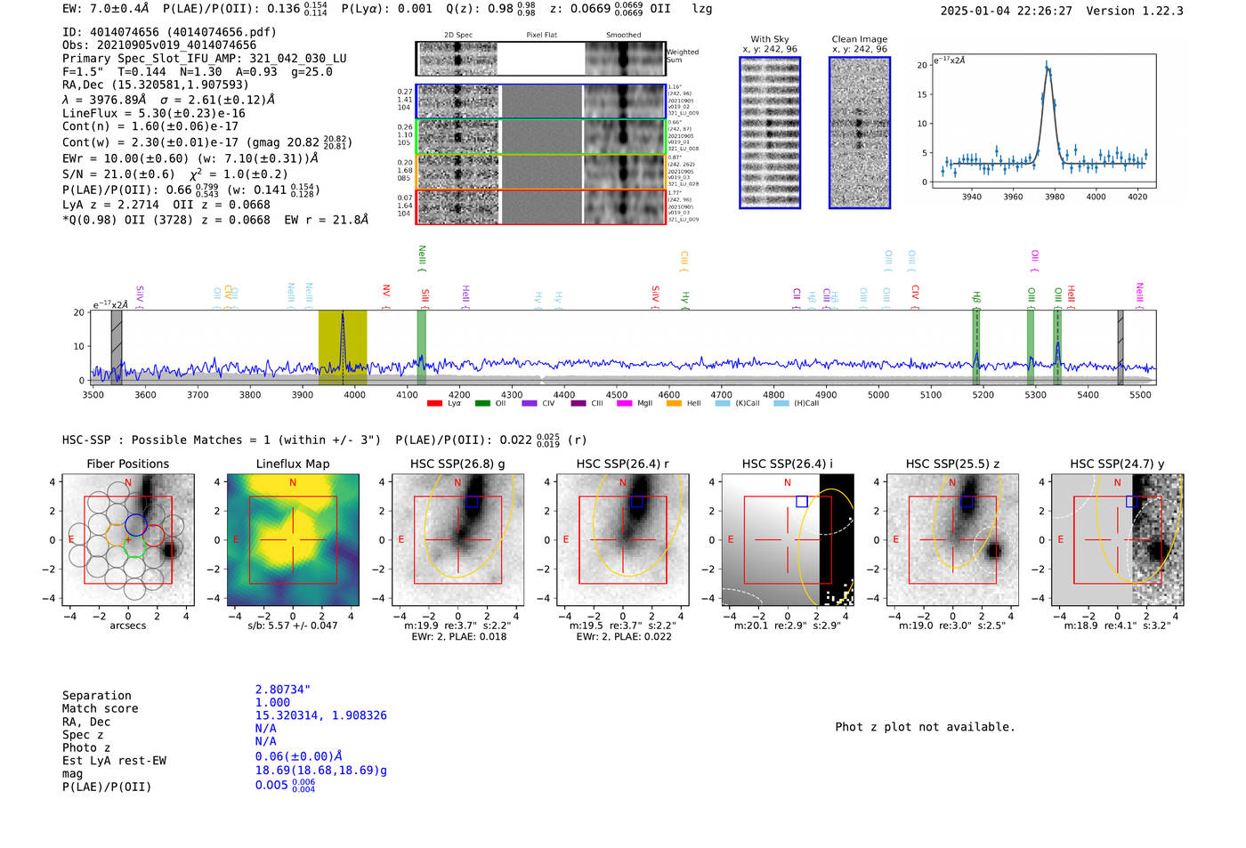Select the blue-bordered 2D fiber spectrum row
The height and width of the screenshot is (848, 1246).
[541, 101]
